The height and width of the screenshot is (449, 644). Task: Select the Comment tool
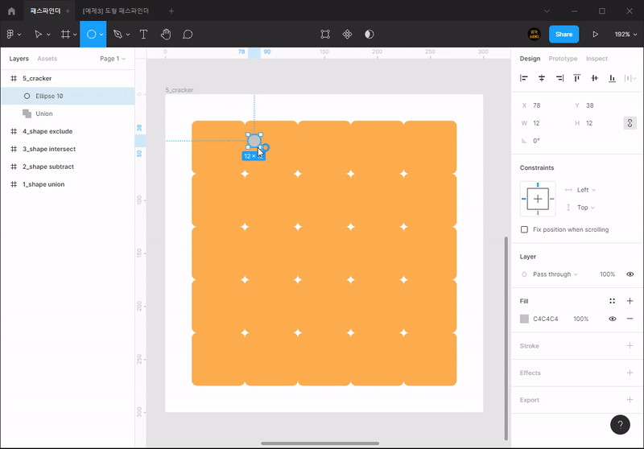click(188, 35)
